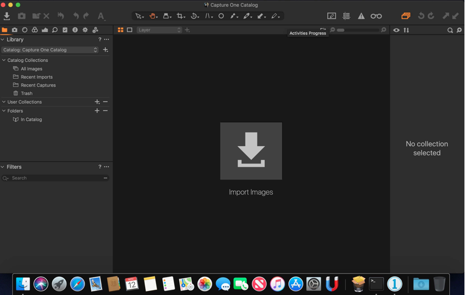Toggle the exposure warning triangle

(361, 16)
